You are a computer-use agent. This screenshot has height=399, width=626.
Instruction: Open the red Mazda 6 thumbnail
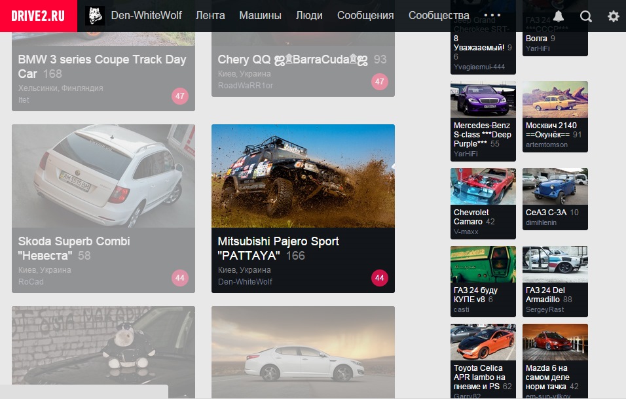coord(555,342)
